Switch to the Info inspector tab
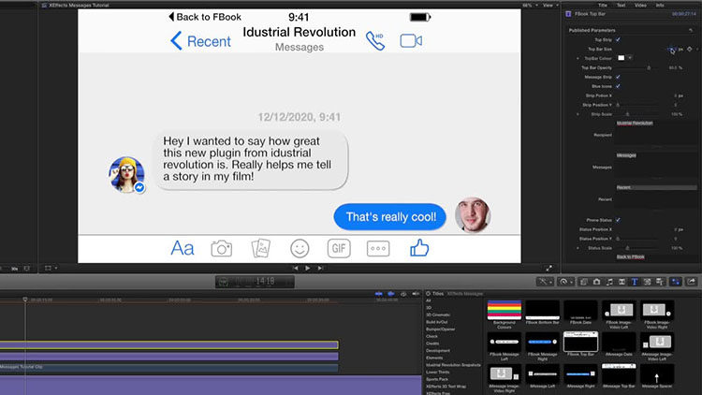Viewport: 702px width, 395px height. [x=660, y=6]
